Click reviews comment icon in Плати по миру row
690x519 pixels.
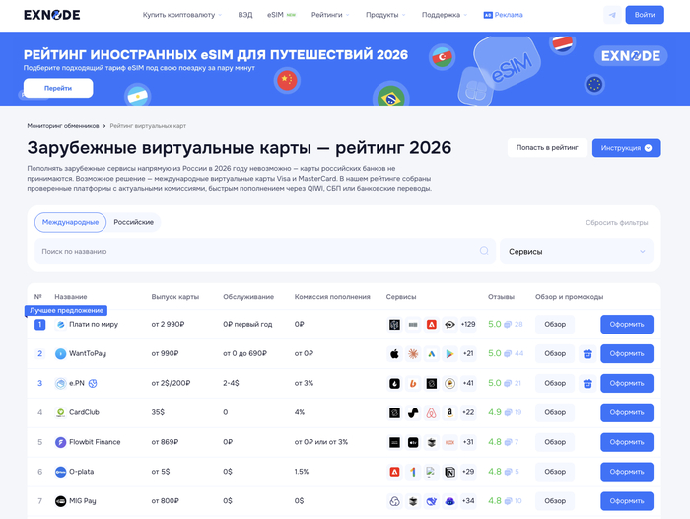tap(508, 325)
